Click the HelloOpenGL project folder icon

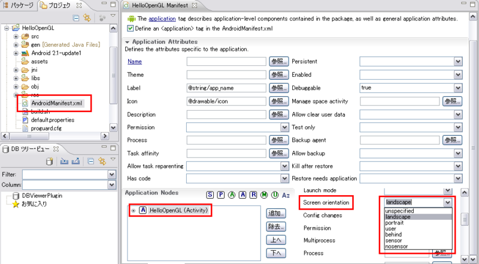16,28
